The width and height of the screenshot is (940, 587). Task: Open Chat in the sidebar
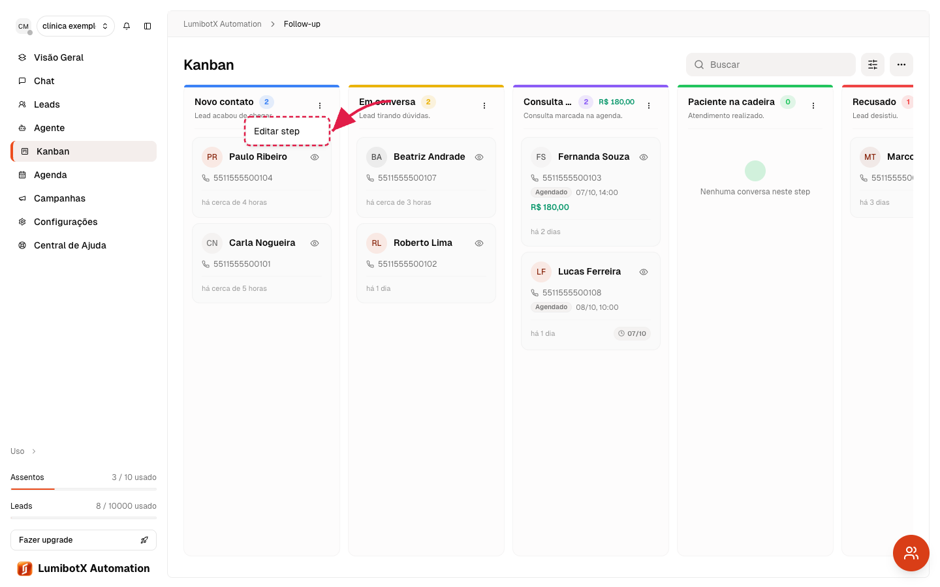click(x=84, y=81)
